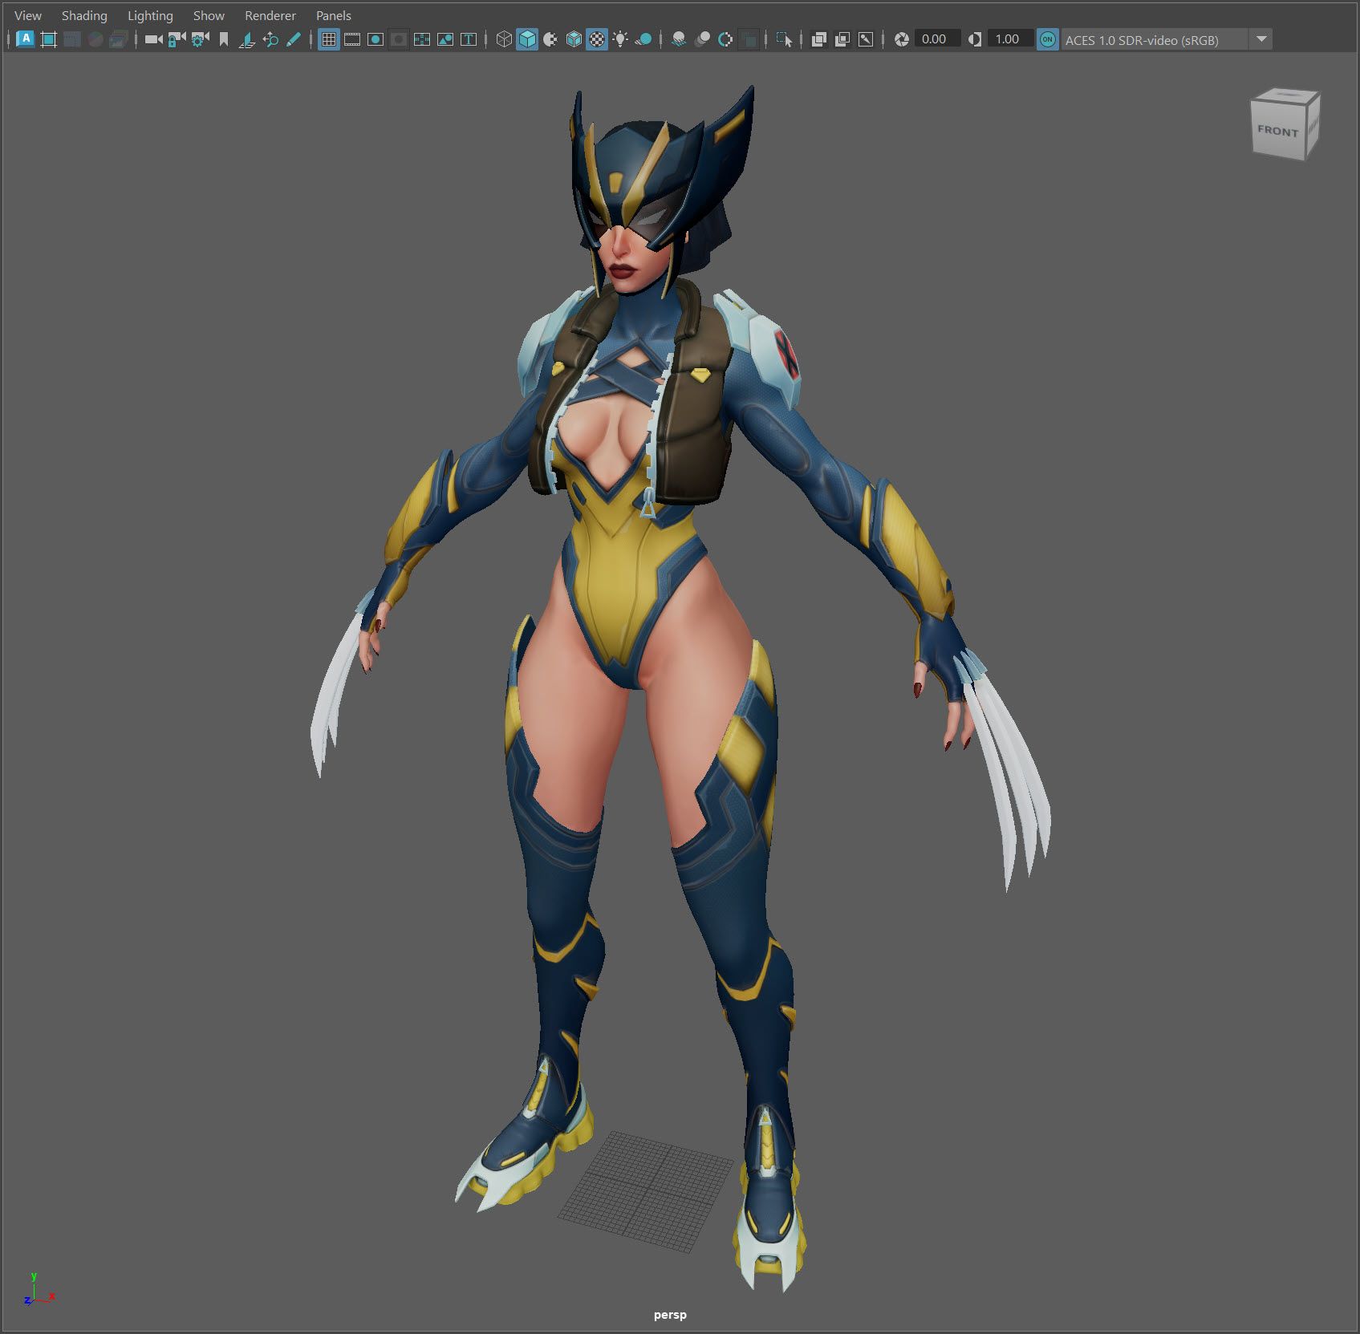This screenshot has width=1360, height=1334.
Task: Open the Shading menu
Action: tap(84, 15)
